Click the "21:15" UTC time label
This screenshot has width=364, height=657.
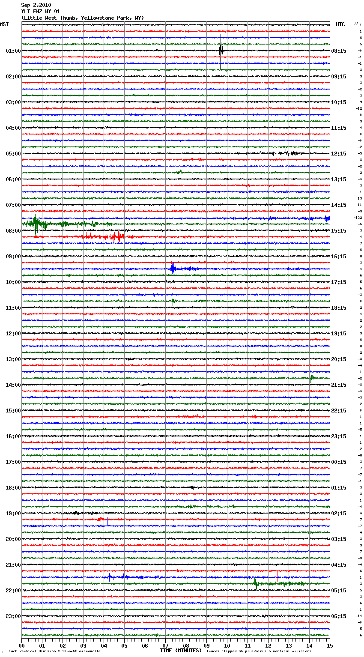tap(339, 385)
